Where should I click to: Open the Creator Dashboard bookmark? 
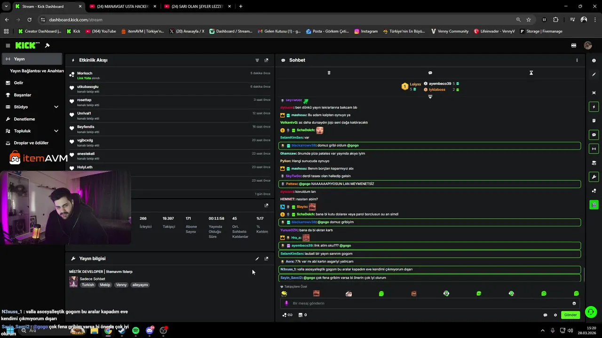pyautogui.click(x=40, y=31)
